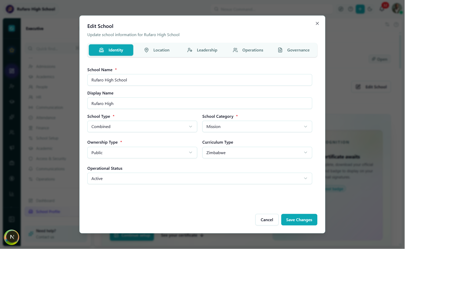Image resolution: width=461 pixels, height=288 pixels.
Task: Open notifications from the bell icon
Action: click(382, 9)
